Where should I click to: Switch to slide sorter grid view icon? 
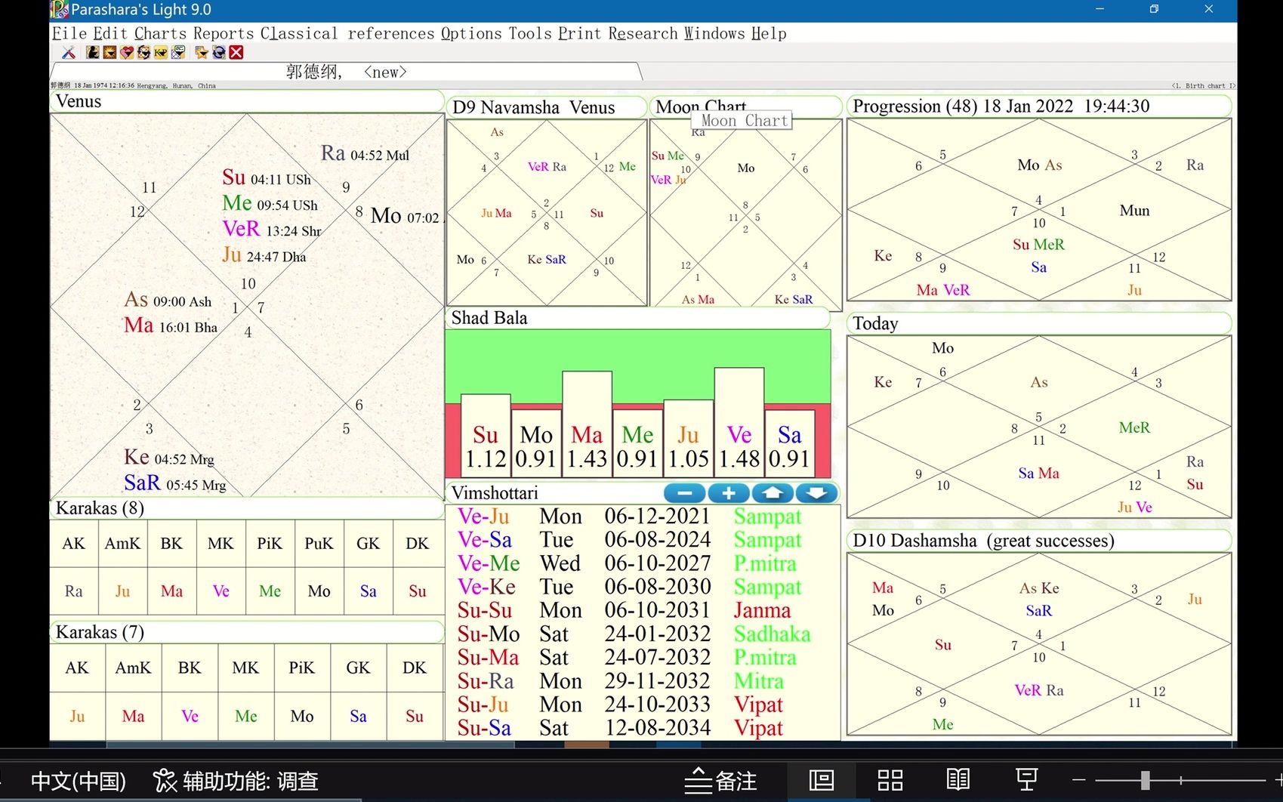tap(890, 780)
